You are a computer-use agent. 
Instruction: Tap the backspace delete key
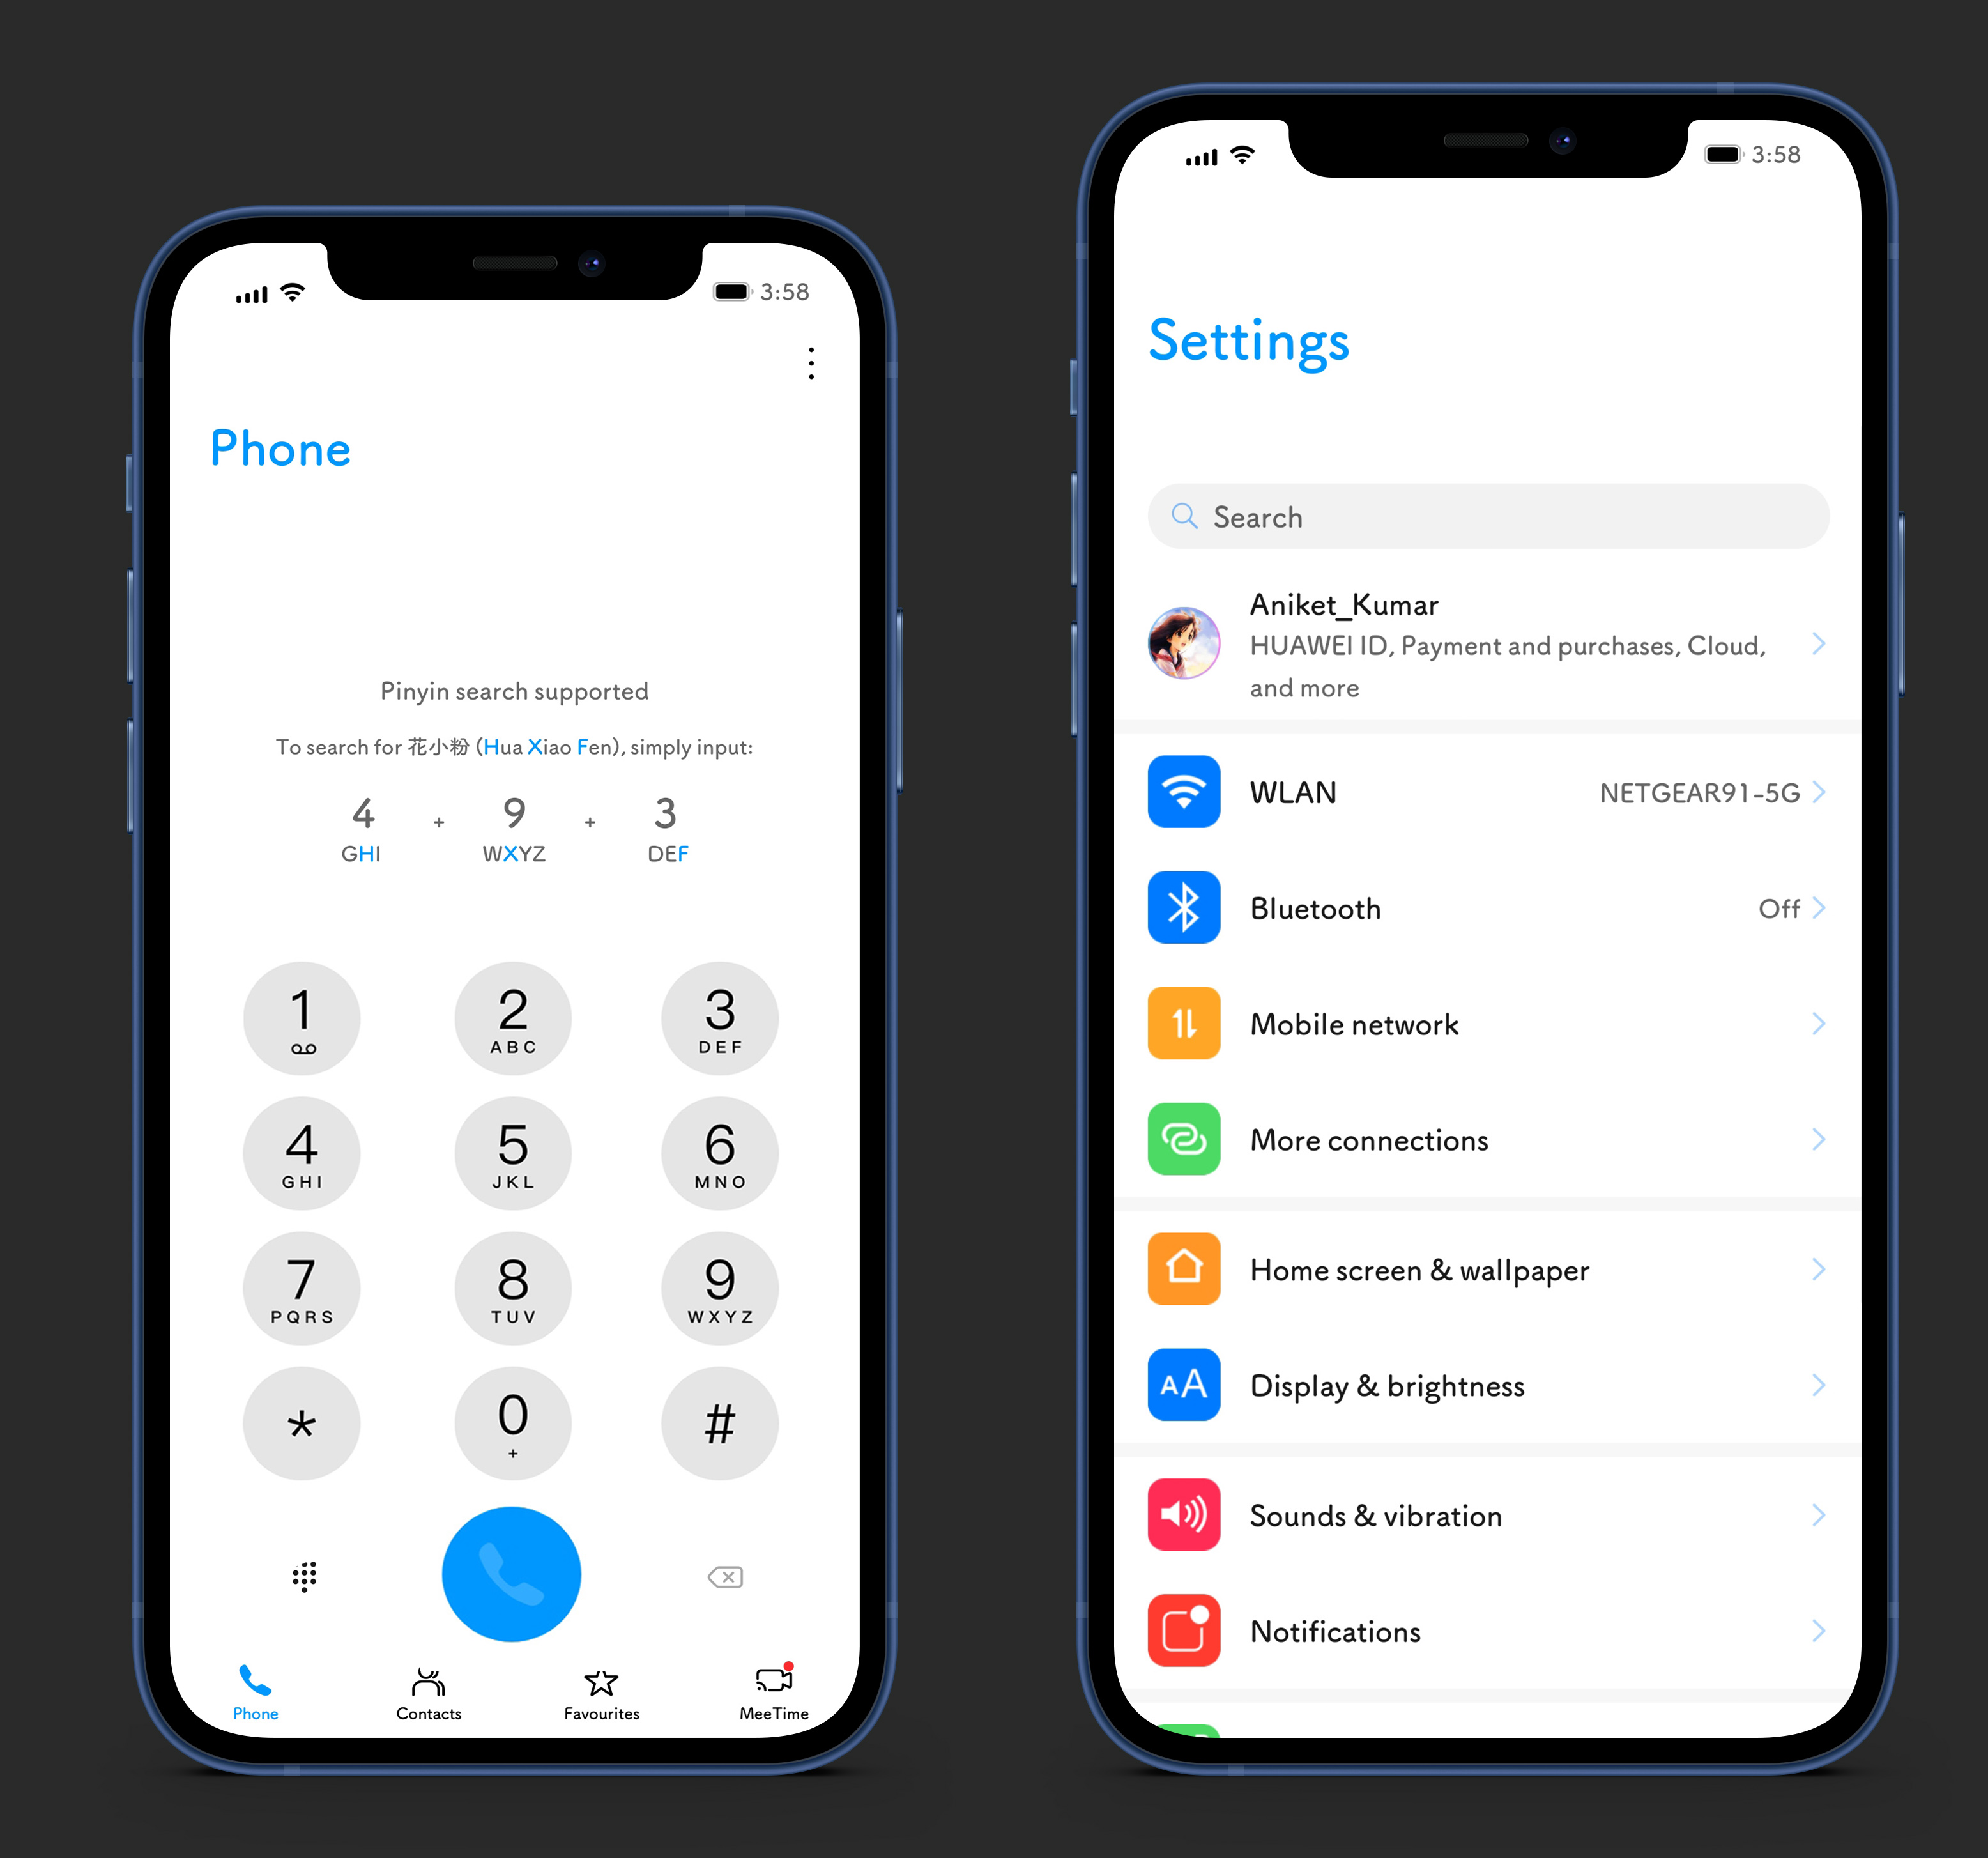726,1577
